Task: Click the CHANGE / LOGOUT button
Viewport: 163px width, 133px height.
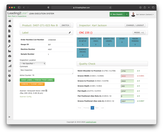Action: coord(135,25)
